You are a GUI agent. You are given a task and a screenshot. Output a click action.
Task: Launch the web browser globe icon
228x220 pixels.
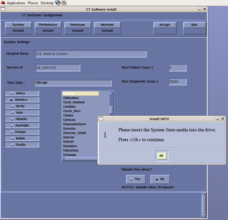(x=58, y=3)
